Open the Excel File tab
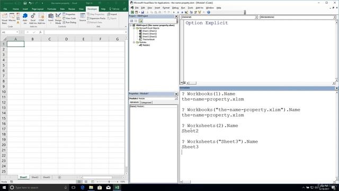Viewport: 339px width, 191px height. coord(5,9)
